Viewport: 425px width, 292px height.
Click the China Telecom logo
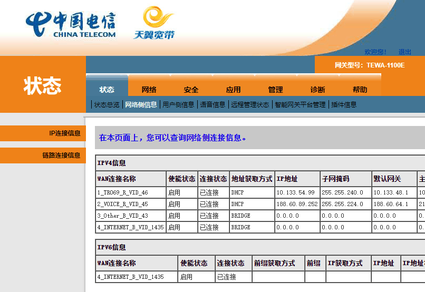point(71,24)
